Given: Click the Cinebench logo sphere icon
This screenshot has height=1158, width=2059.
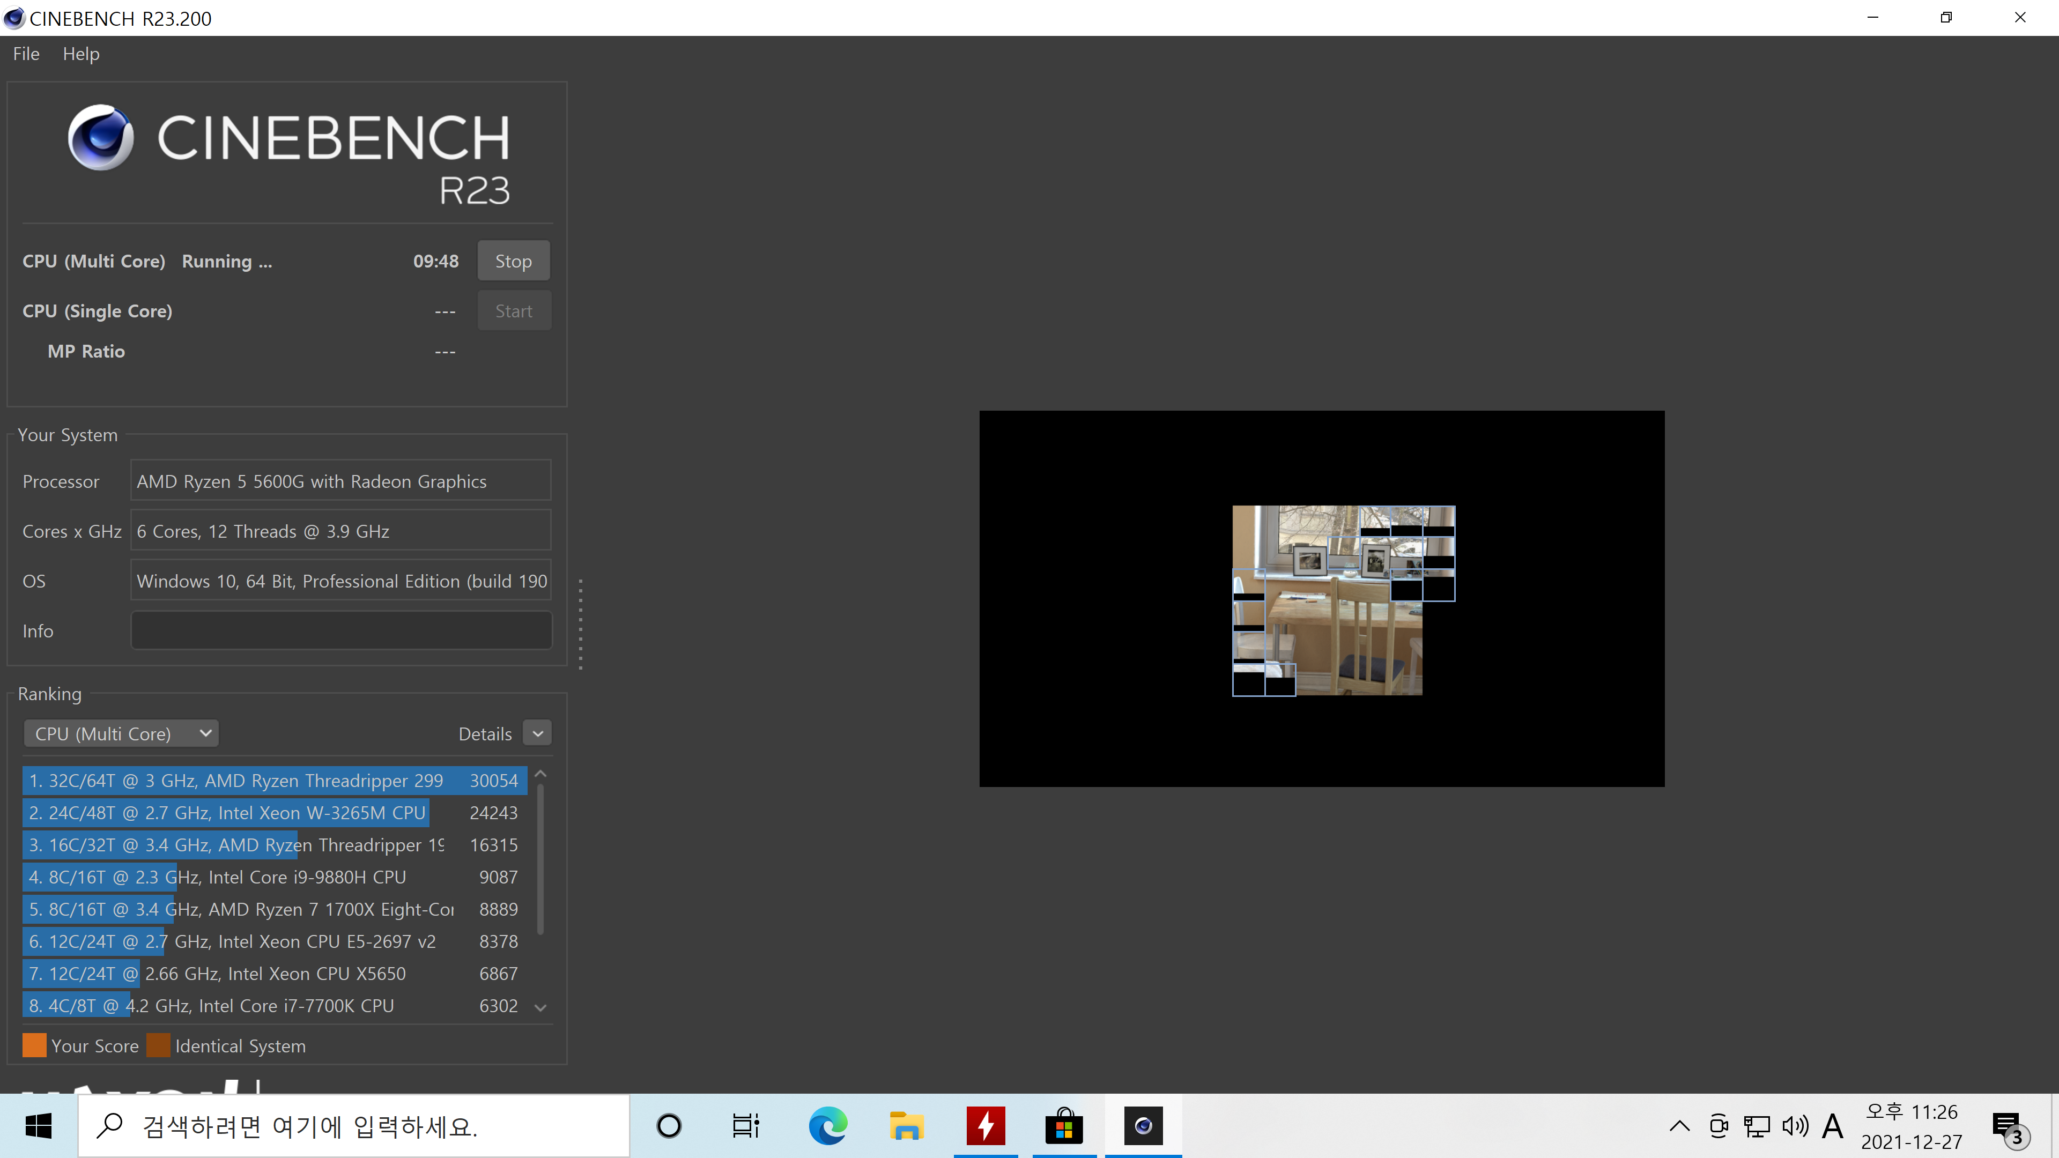Looking at the screenshot, I should pyautogui.click(x=101, y=137).
